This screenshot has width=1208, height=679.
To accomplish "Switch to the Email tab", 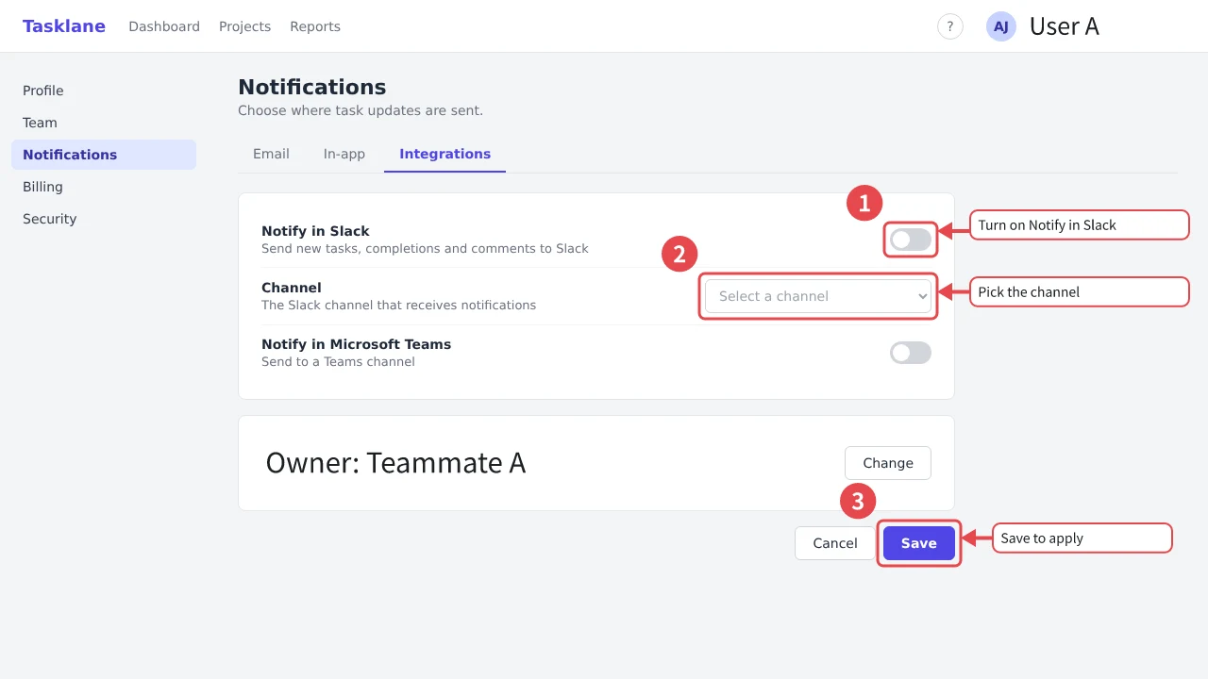I will pos(271,154).
